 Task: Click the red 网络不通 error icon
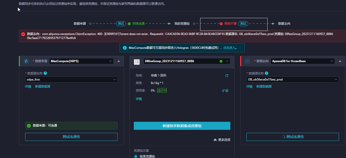221,24
